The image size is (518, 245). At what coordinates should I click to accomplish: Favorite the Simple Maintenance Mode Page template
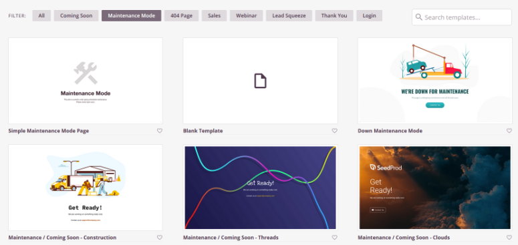(160, 131)
